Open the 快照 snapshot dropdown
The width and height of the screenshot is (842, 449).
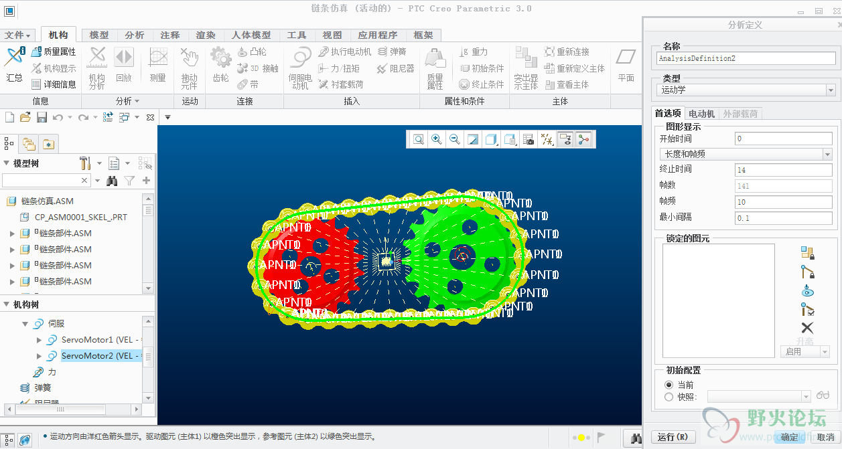(x=806, y=396)
